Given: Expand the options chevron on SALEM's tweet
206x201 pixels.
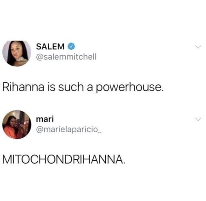Looking at the screenshot, I should coord(198,47).
